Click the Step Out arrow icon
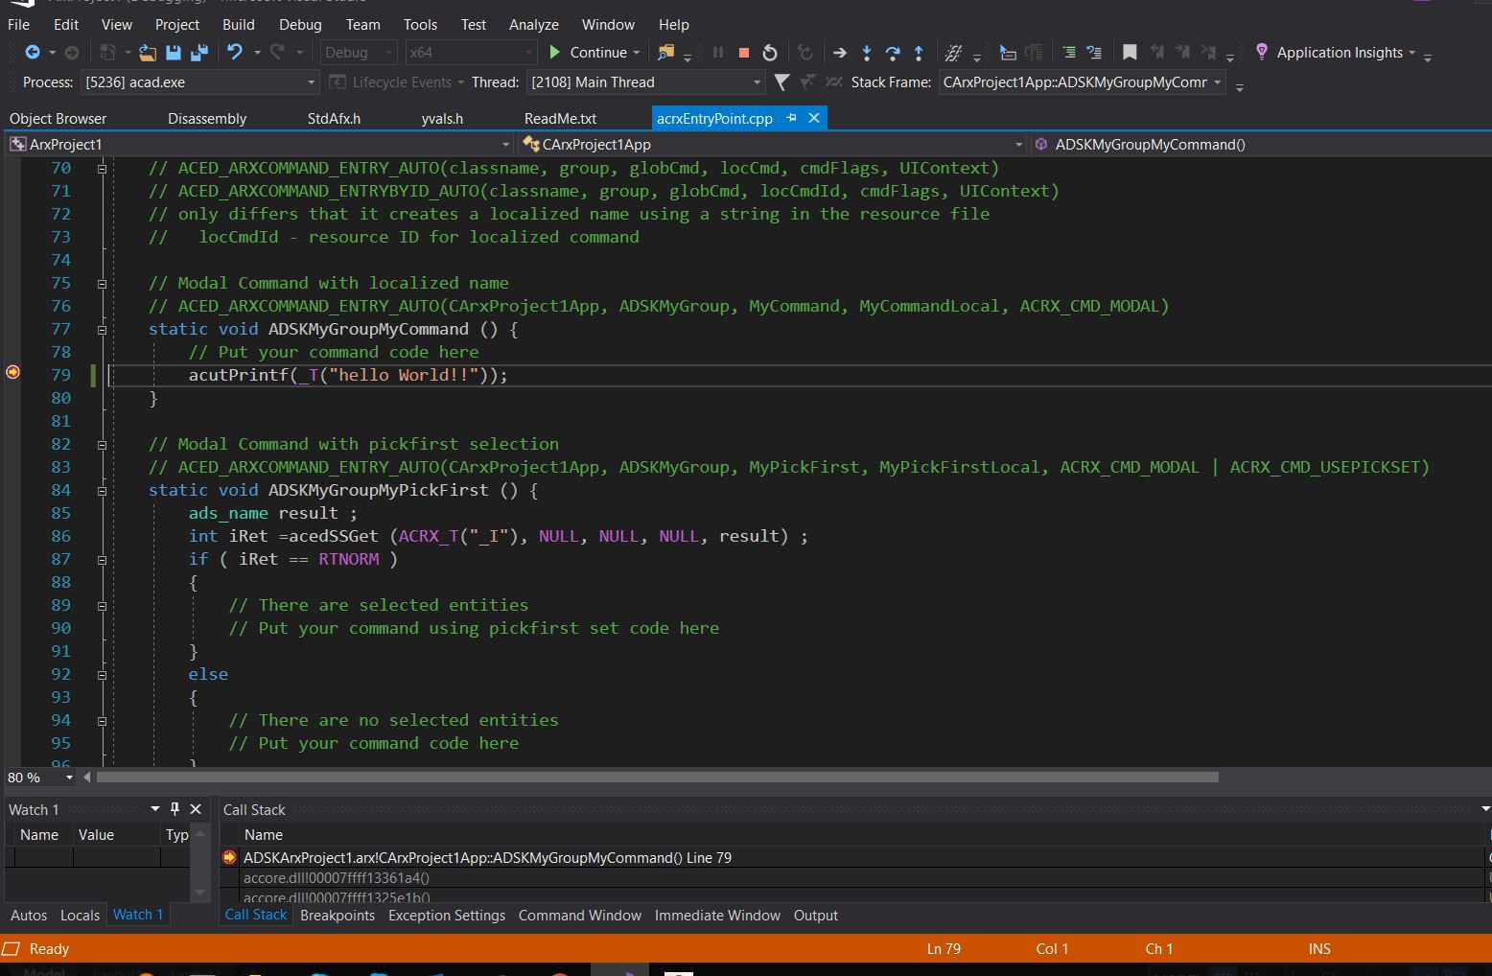 coord(919,53)
